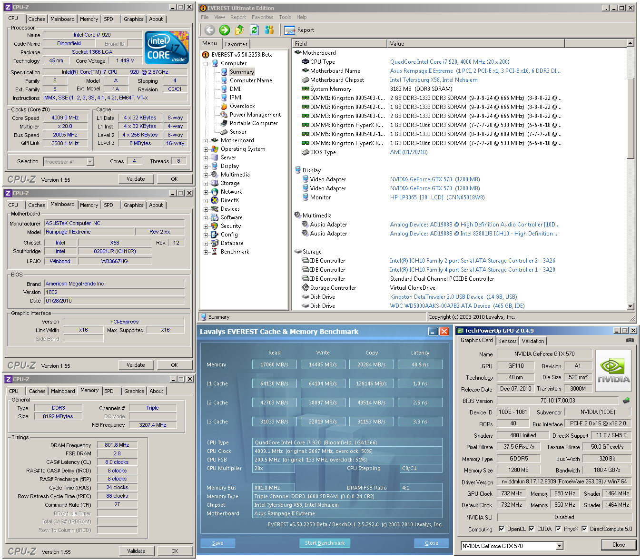Click the EVEREST users/favorites toolbar icon
This screenshot has height=560, width=641.
pyautogui.click(x=269, y=30)
